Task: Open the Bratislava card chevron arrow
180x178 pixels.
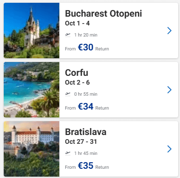Action: 169,149
